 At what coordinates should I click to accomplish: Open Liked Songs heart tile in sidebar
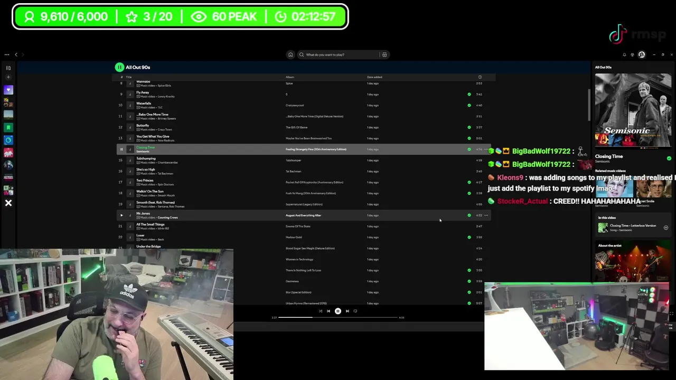click(x=8, y=90)
